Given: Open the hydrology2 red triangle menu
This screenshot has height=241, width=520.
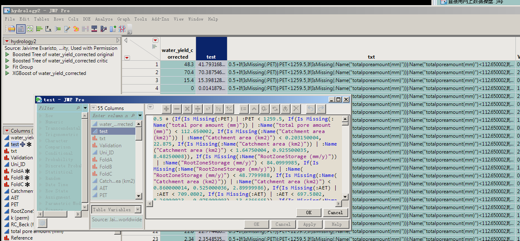Looking at the screenshot, I should [x=6, y=41].
